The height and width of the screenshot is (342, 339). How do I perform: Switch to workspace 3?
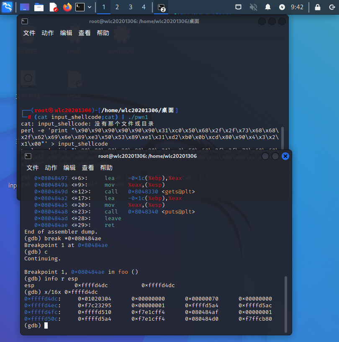click(131, 7)
